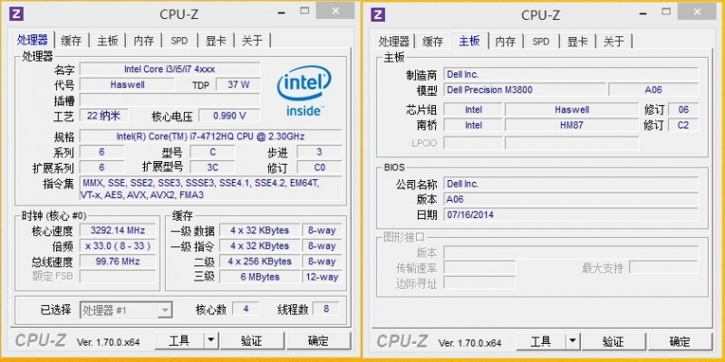This screenshot has width=725, height=362.
Task: Click the chipset revision value 06
Action: click(683, 110)
